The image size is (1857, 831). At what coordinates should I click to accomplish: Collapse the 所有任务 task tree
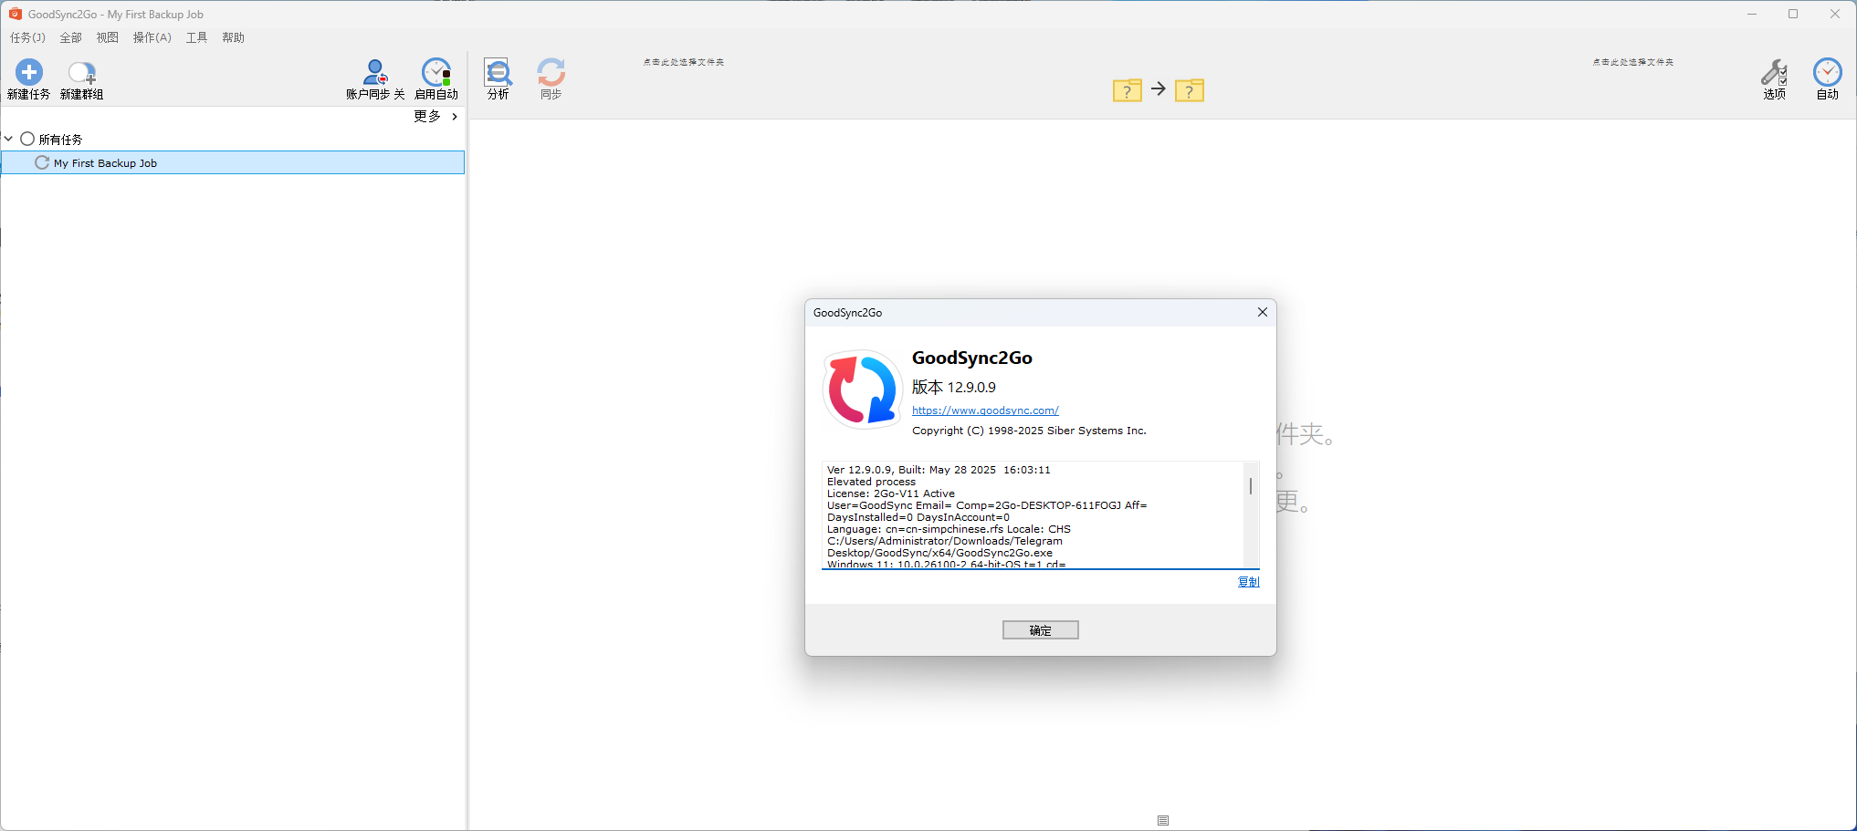point(7,138)
